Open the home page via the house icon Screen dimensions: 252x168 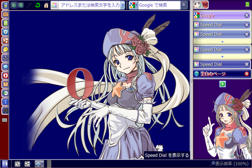[46, 5]
